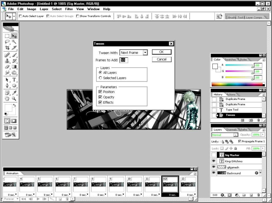This screenshot has height=203, width=272.
Task: Select the Magic Wand tool
Action: point(14,42)
